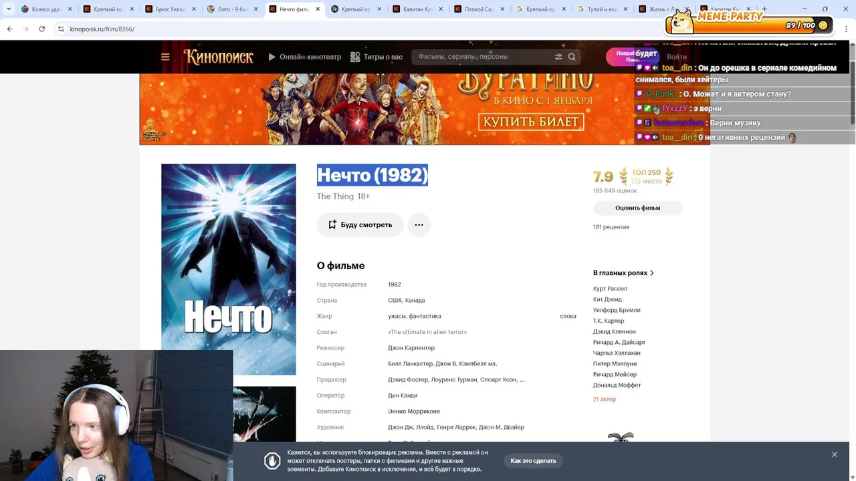Open Питер Мэлоуни actor page

coord(614,363)
